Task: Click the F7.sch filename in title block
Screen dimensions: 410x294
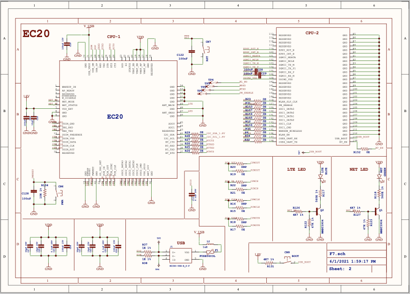Action: [337, 254]
